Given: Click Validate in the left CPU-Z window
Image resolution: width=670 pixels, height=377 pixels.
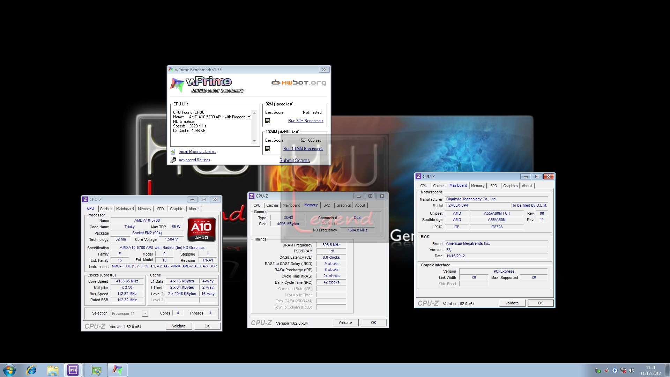Looking at the screenshot, I should (179, 326).
